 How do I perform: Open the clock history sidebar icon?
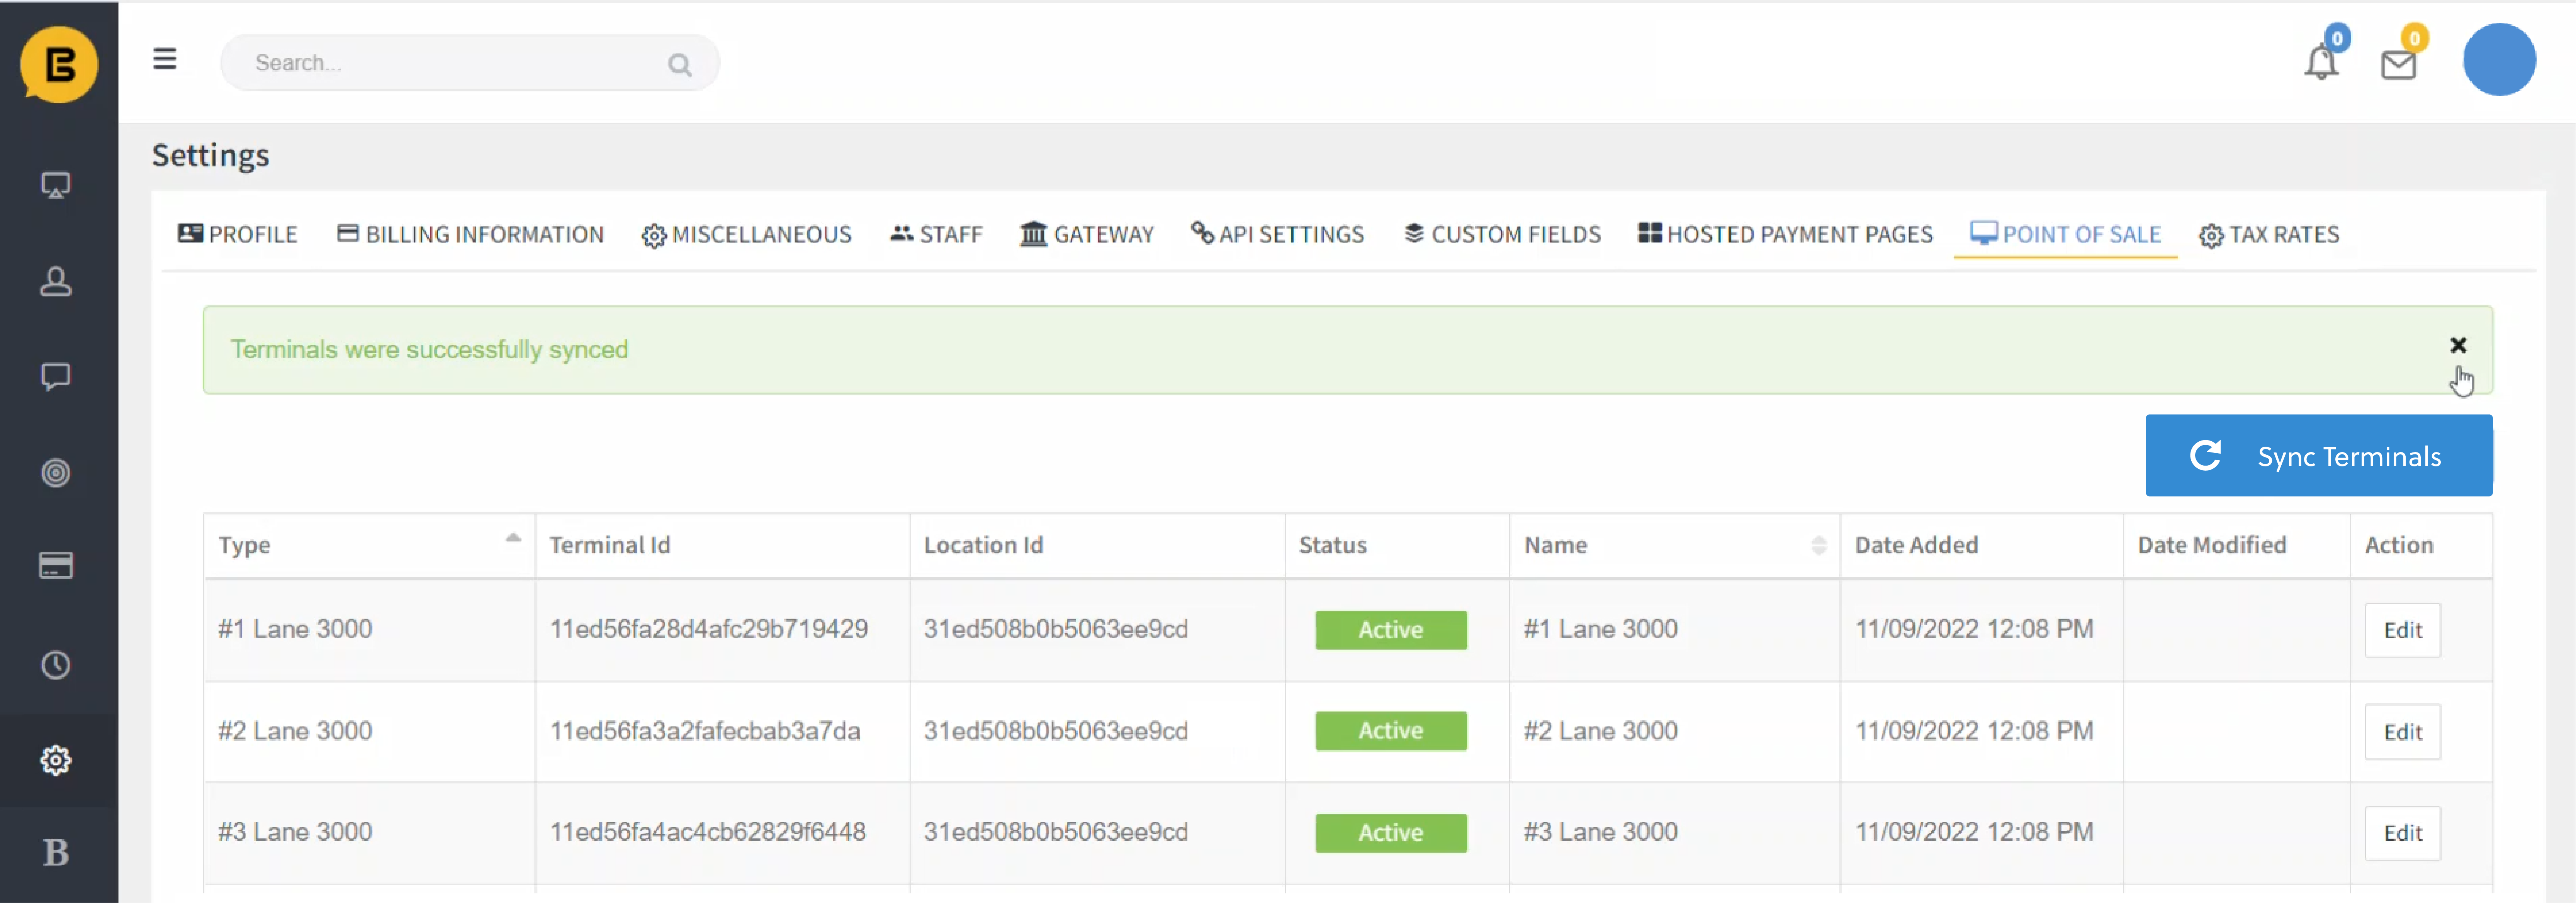pos(56,665)
